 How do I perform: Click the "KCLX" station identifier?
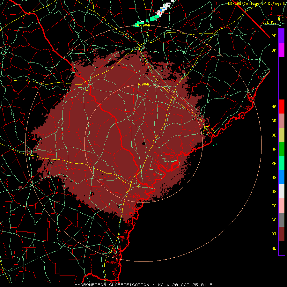pos(164,285)
